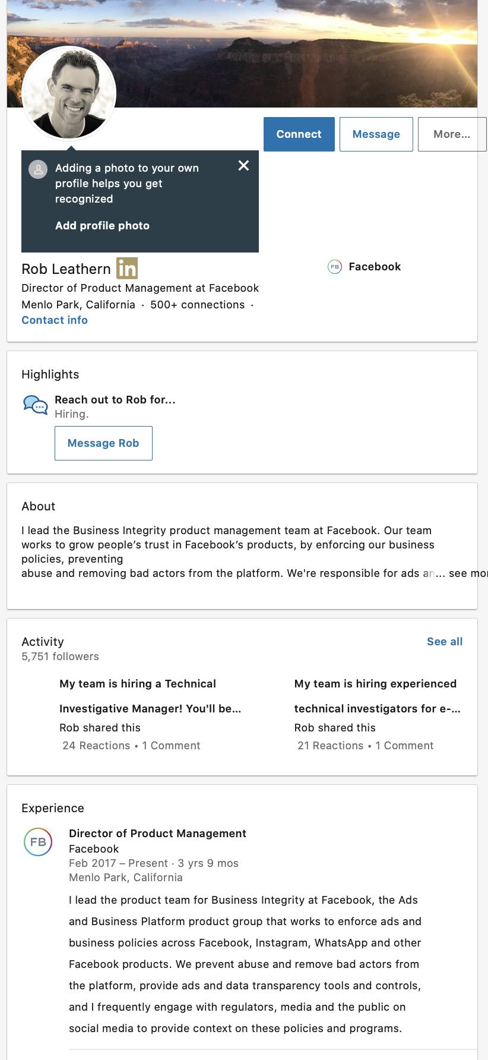Click See all in Activity

click(445, 642)
